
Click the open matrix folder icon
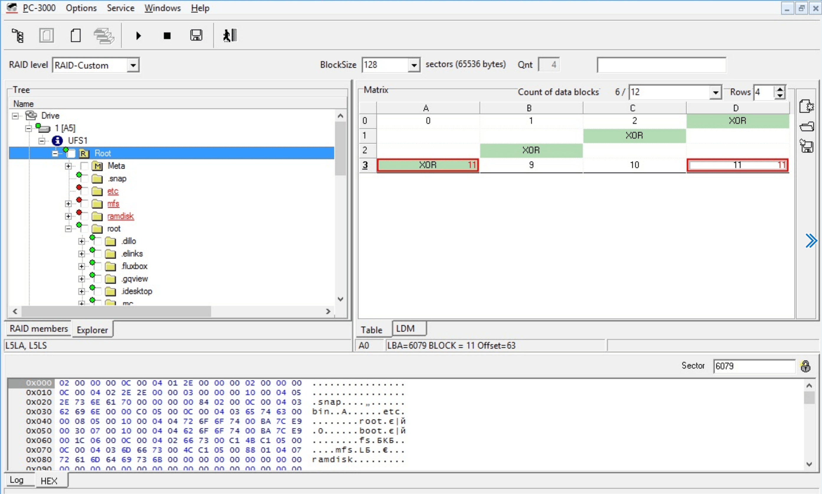point(807,127)
